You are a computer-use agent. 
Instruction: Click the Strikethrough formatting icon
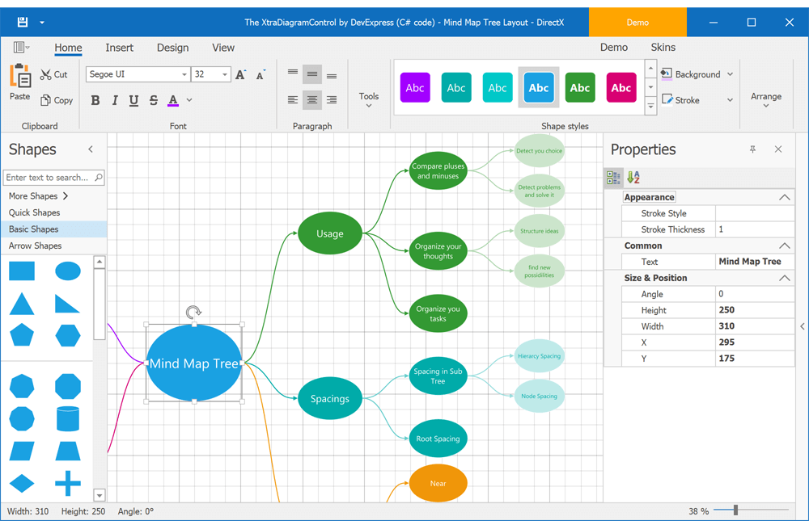point(153,100)
